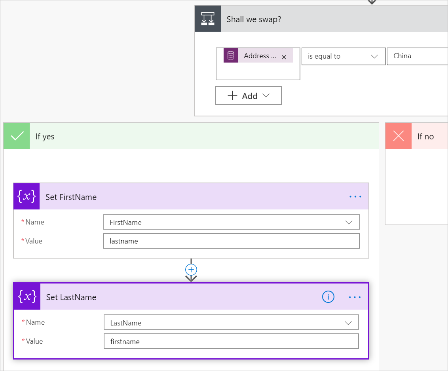Click the database icon in the Address token
Screen dimensions: 448x371
(x=231, y=55)
